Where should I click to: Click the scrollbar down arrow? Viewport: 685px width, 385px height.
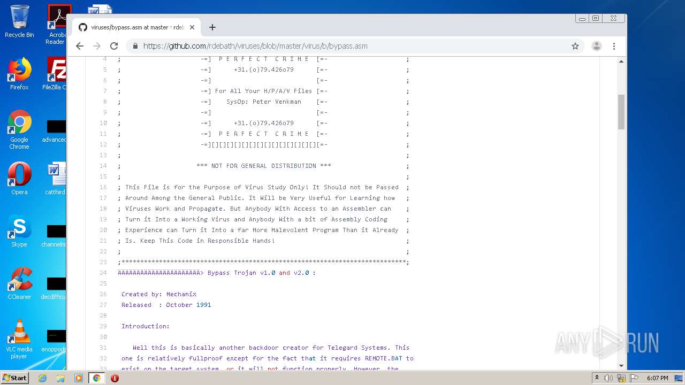pos(621,366)
